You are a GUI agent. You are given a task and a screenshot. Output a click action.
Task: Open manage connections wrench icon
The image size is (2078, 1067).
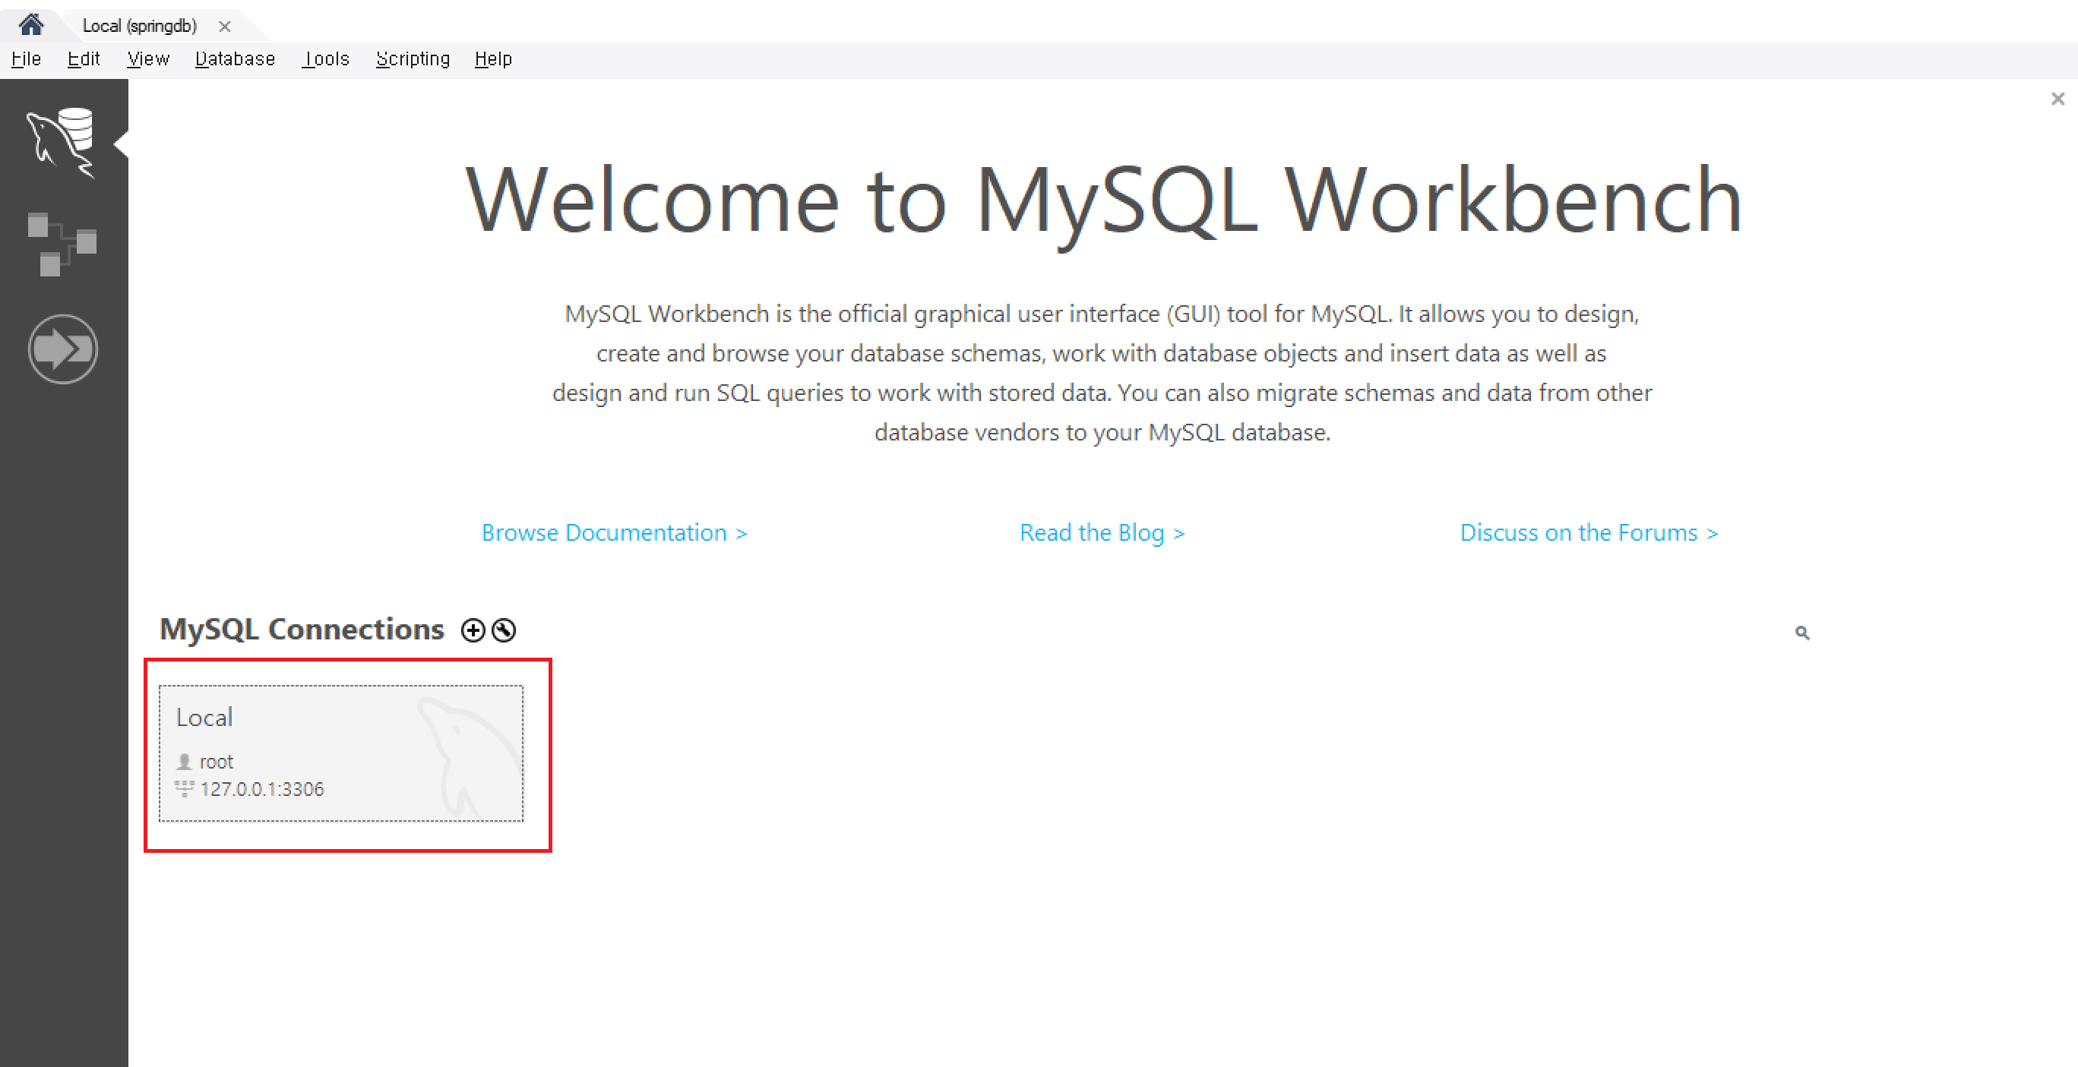coord(504,630)
